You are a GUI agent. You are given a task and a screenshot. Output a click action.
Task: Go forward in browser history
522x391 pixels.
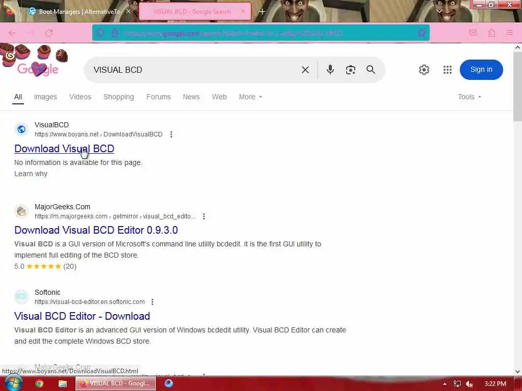tap(31, 33)
